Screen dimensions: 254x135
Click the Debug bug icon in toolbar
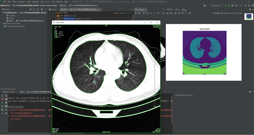(x=229, y=6)
